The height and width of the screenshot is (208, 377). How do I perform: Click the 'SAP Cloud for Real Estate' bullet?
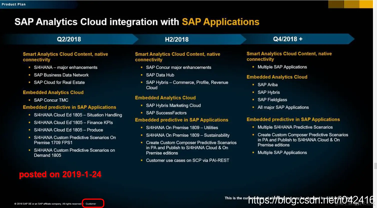[x=59, y=82]
